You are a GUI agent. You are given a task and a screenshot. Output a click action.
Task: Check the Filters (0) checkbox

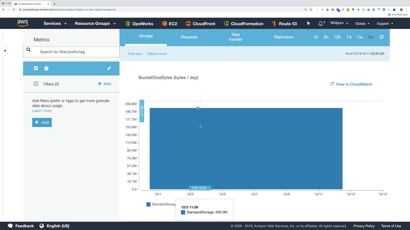pos(36,84)
